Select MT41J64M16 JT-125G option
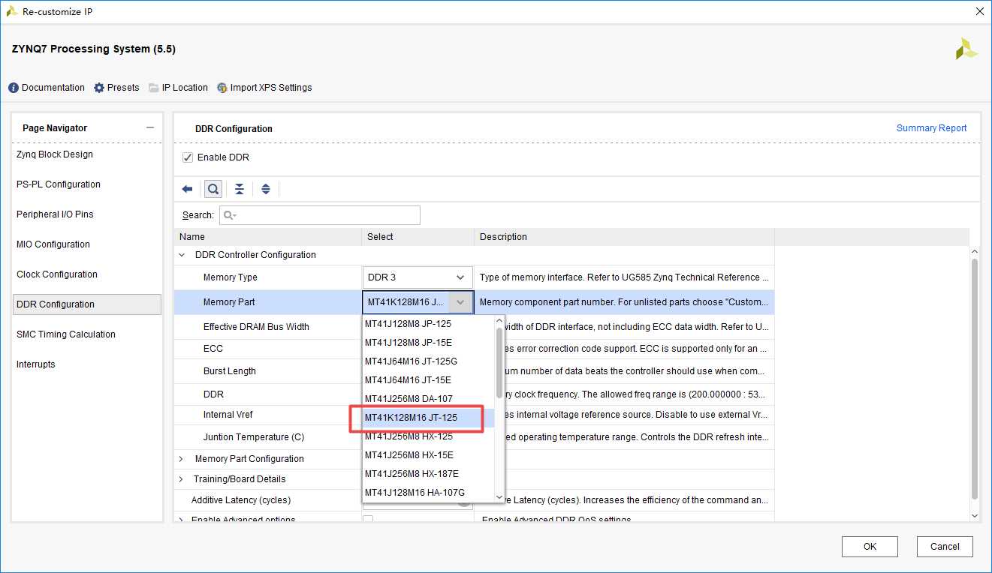The height and width of the screenshot is (573, 992). coord(428,361)
